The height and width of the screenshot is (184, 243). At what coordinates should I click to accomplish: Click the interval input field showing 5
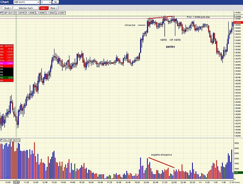[45, 2]
